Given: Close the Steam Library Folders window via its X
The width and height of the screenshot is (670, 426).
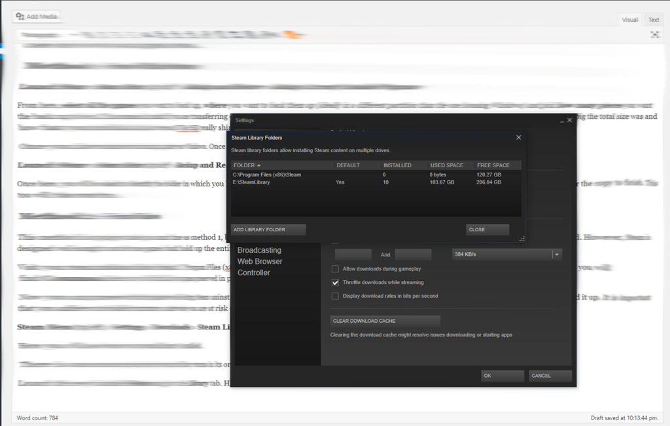Looking at the screenshot, I should point(518,137).
